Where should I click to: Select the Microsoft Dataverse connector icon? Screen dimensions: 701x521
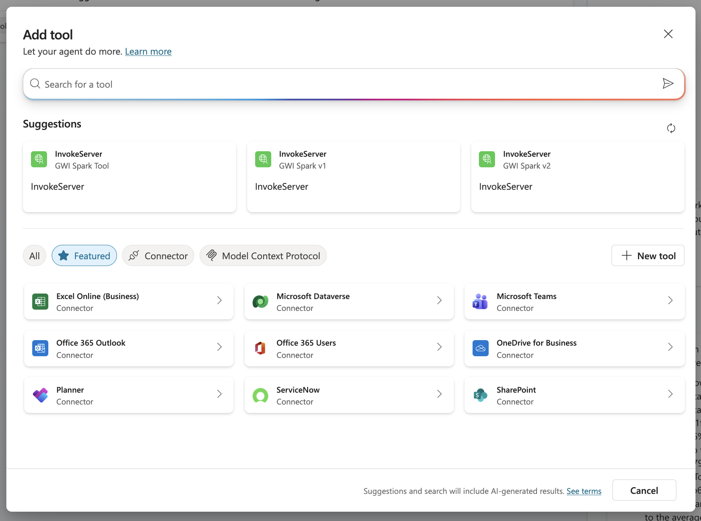260,302
